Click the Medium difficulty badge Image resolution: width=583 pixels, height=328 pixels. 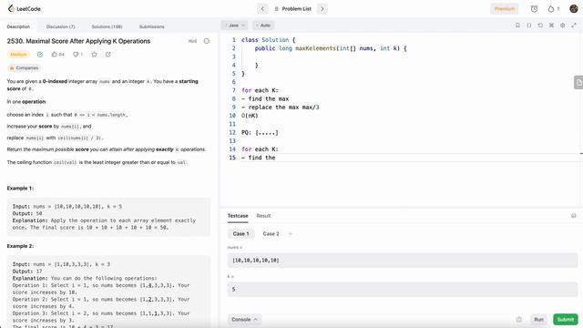click(x=18, y=55)
